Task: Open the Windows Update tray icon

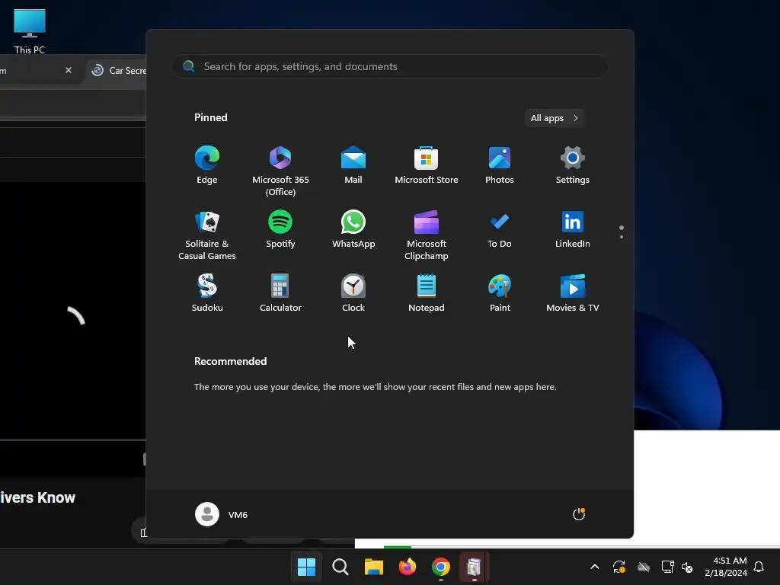Action: click(x=619, y=567)
